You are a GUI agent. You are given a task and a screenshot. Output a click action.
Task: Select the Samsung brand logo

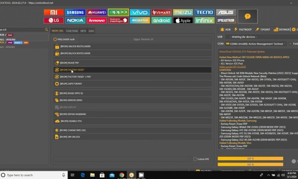pos(75,12)
